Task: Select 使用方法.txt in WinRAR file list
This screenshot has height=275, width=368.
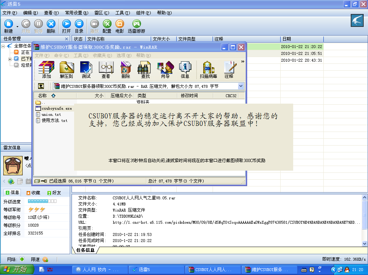Action: click(x=52, y=120)
